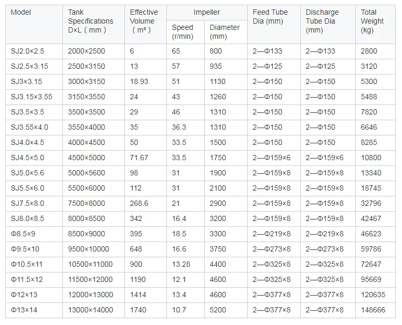Click the Φ9.5×10 model cell
This screenshot has width=402, height=325.
[26, 249]
